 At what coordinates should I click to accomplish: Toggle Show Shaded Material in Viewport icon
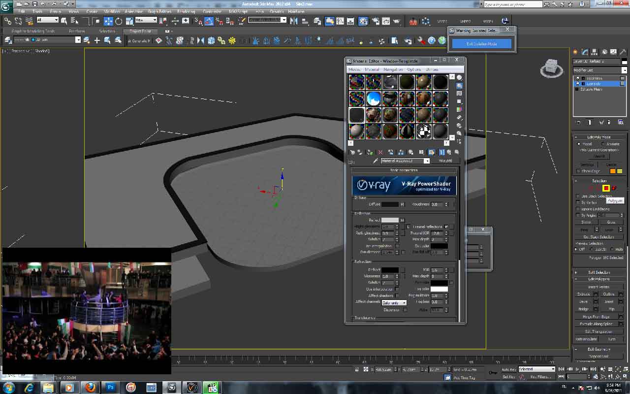[x=432, y=153]
